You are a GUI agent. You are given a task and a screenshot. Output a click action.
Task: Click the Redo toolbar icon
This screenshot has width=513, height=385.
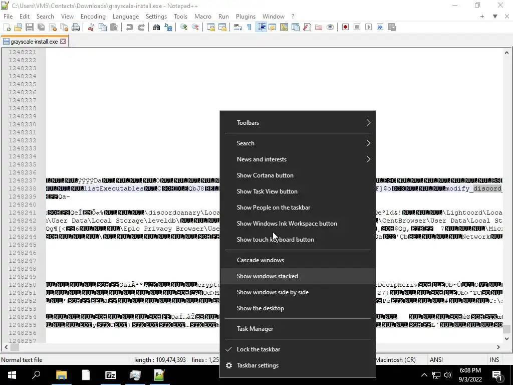[x=141, y=27]
